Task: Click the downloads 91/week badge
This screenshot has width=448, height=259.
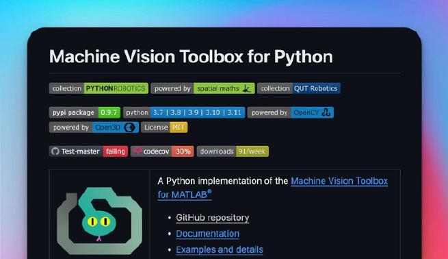Action: (233, 151)
